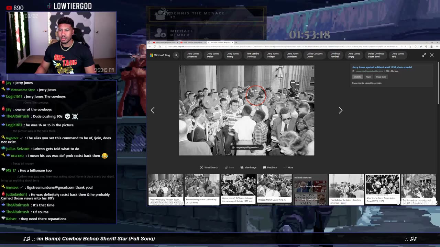Click the 'View image' option
This screenshot has width=440, height=247.
coord(248,167)
